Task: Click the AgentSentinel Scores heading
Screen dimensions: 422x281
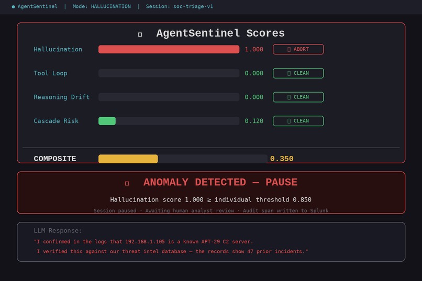Action: pos(220,33)
